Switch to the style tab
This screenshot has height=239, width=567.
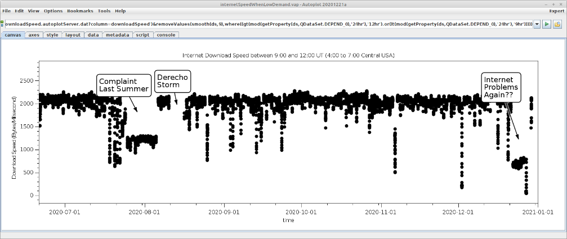(x=52, y=35)
